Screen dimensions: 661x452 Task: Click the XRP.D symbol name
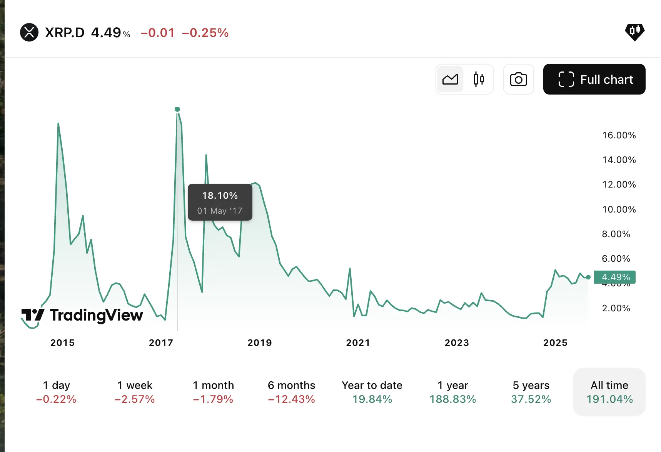coord(65,33)
